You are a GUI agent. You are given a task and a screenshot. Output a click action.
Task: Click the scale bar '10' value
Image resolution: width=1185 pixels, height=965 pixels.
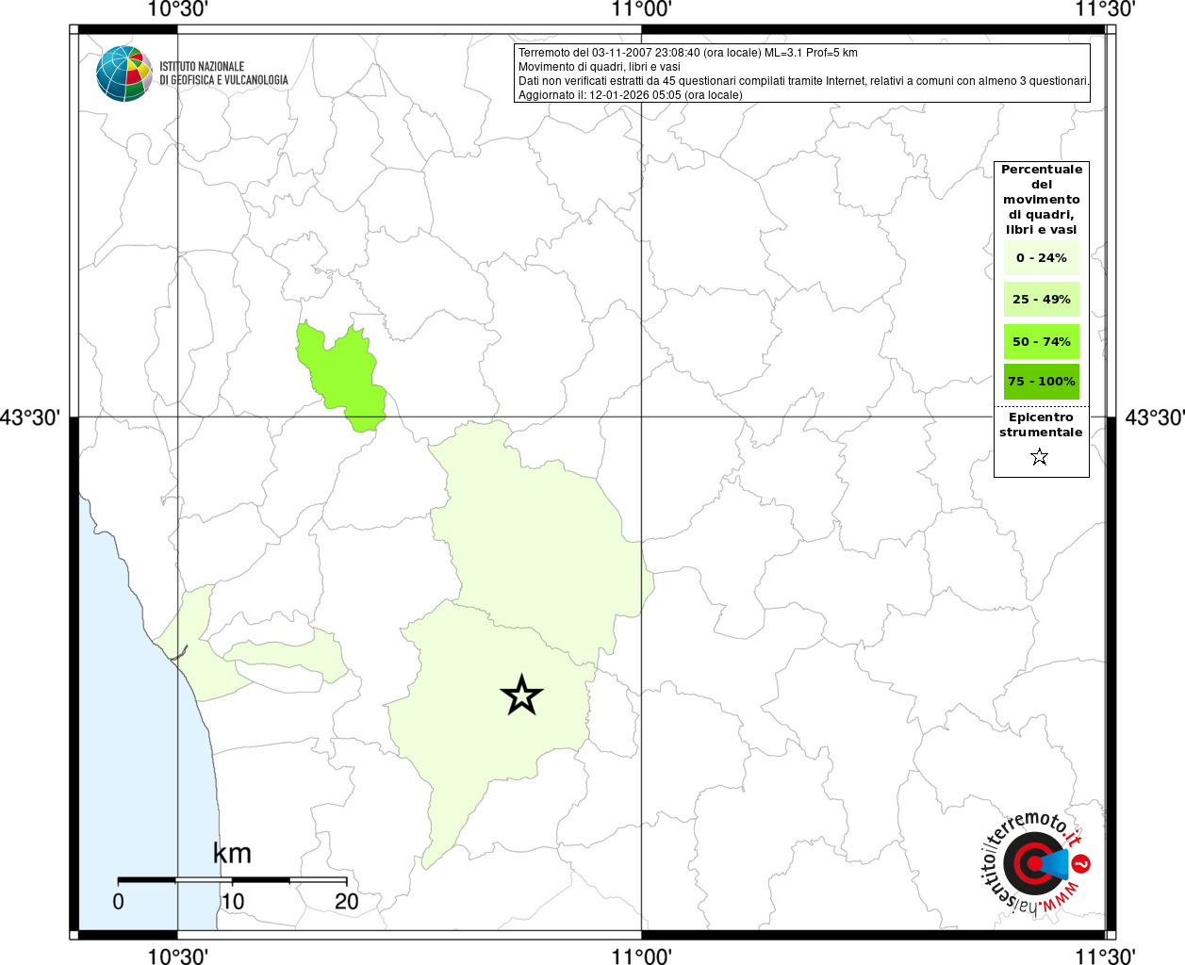(x=233, y=902)
